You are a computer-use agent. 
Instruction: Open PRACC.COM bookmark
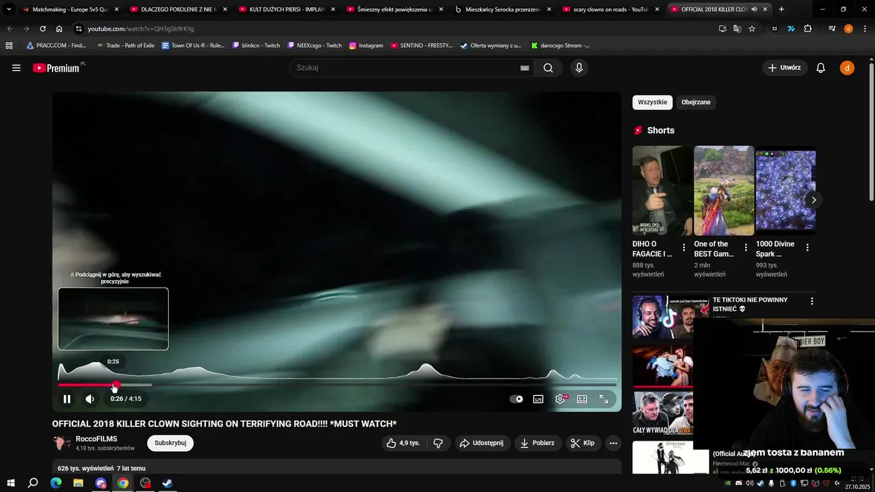coord(56,46)
